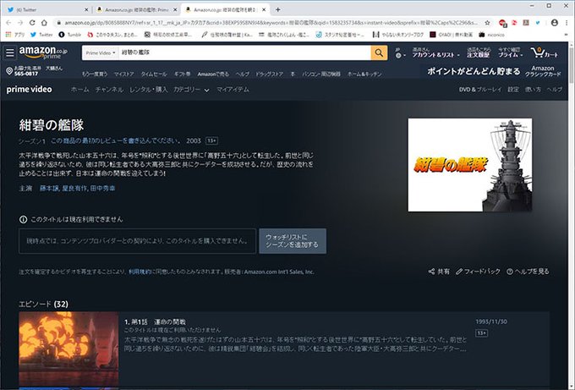
Task: Open the JP language globe selector
Action: 400,52
